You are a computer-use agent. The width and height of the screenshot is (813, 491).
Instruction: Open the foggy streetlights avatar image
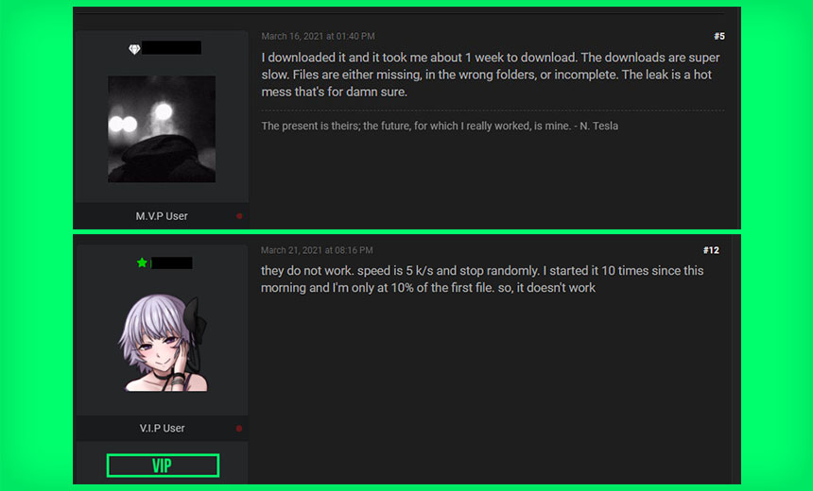(x=162, y=129)
